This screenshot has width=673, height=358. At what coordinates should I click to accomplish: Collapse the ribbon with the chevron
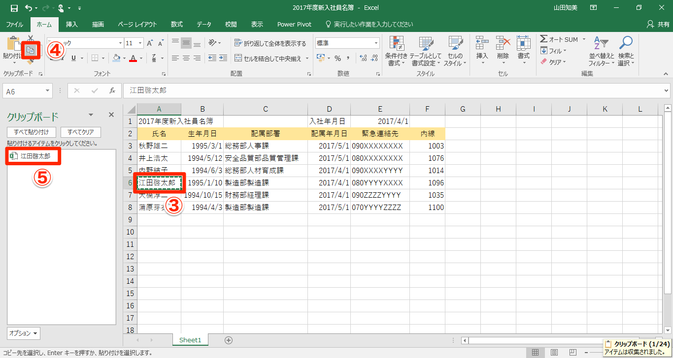665,74
